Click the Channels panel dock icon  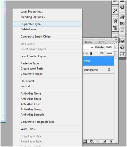point(122,47)
